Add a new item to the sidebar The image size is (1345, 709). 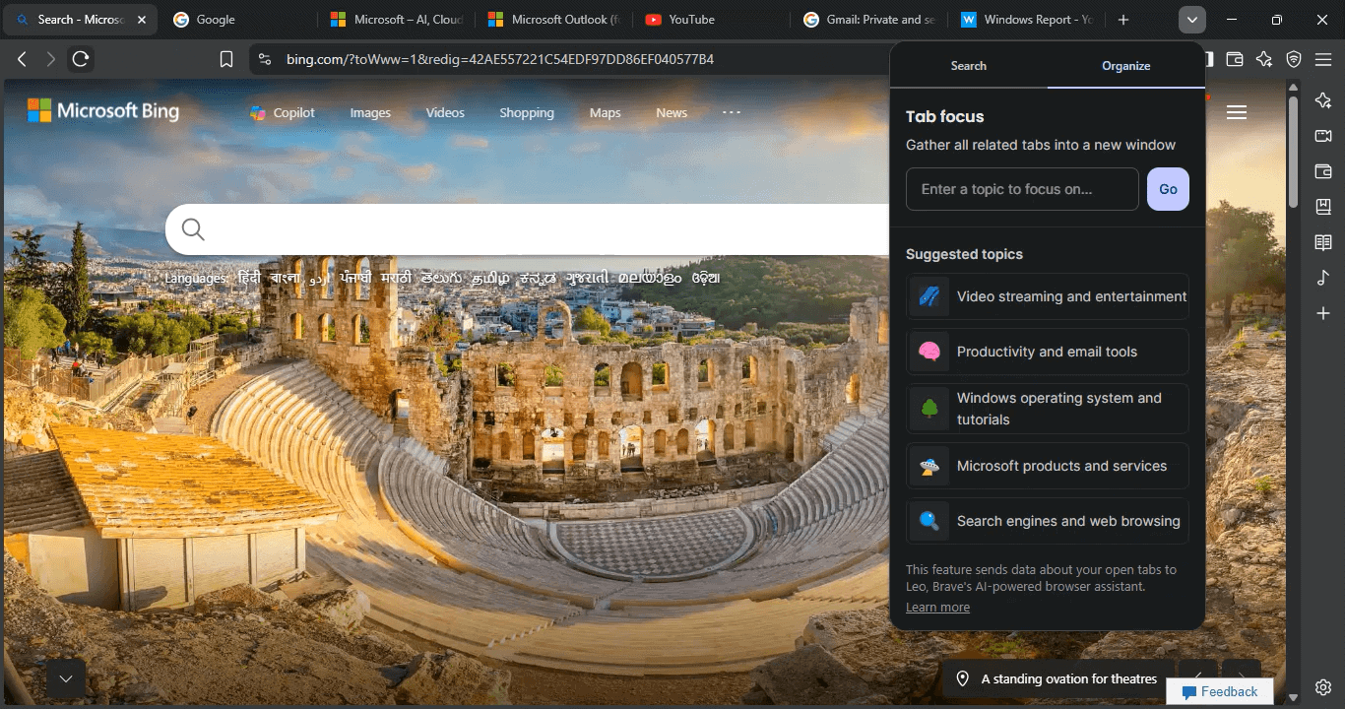pyautogui.click(x=1323, y=313)
